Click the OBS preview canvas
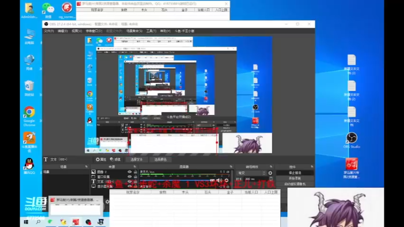404x227 pixels. (178, 95)
